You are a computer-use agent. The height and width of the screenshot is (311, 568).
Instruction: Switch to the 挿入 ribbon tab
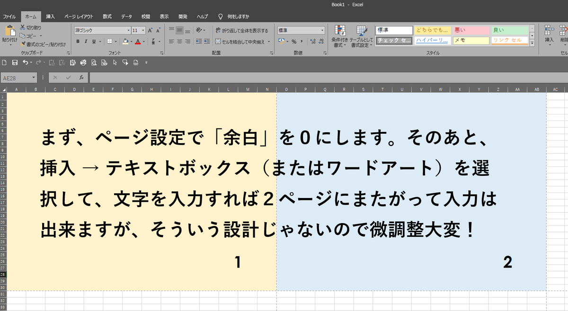[x=50, y=17]
